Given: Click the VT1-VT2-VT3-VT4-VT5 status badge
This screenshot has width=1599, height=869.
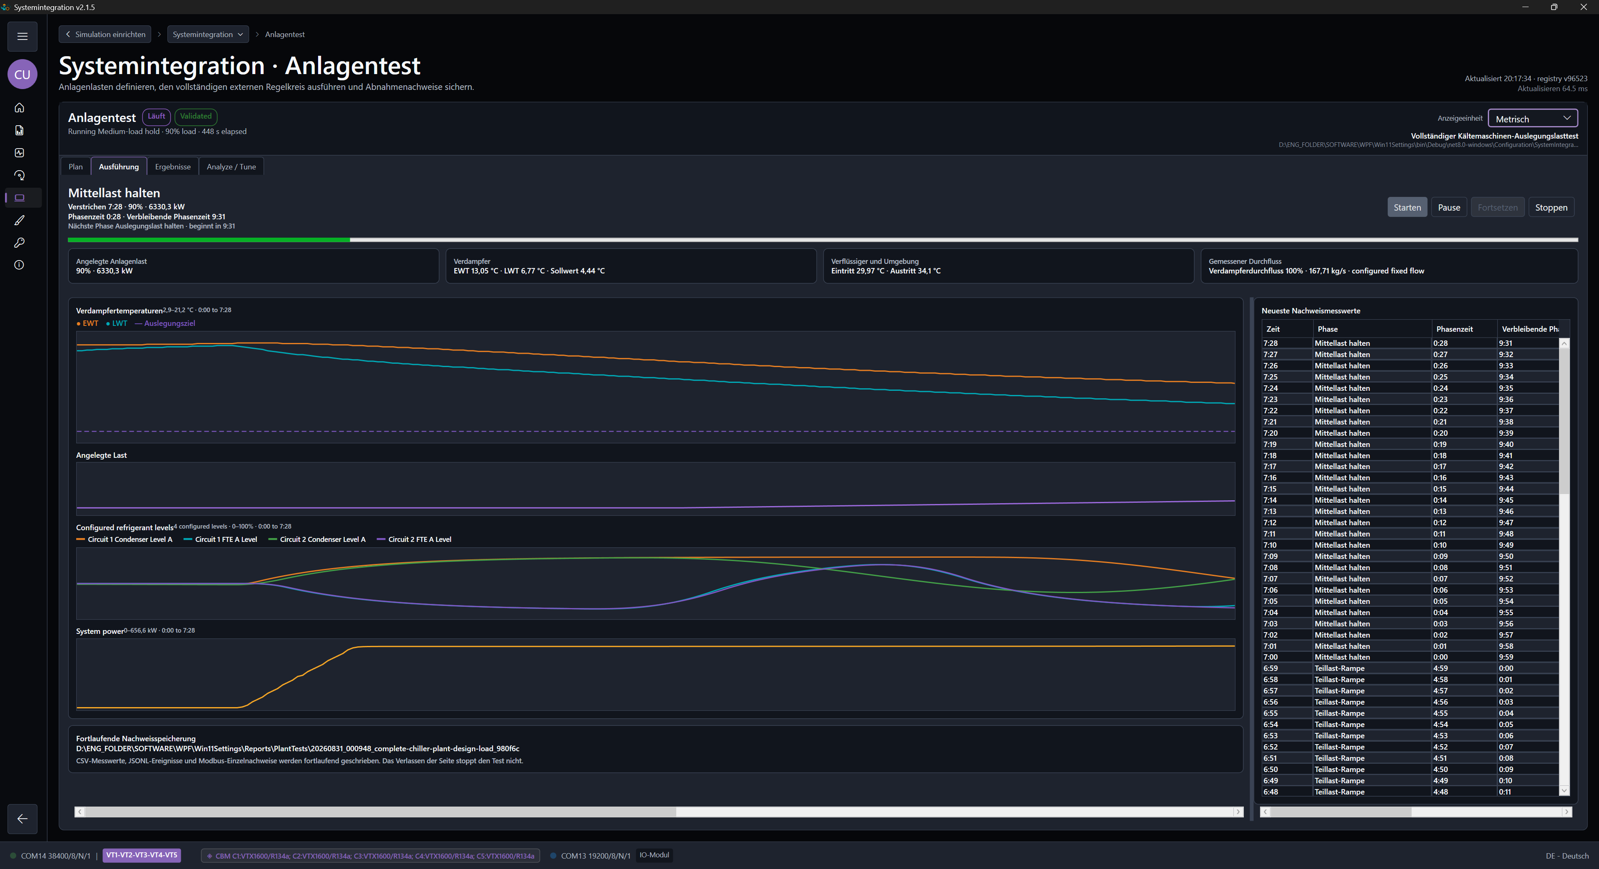Looking at the screenshot, I should (142, 855).
